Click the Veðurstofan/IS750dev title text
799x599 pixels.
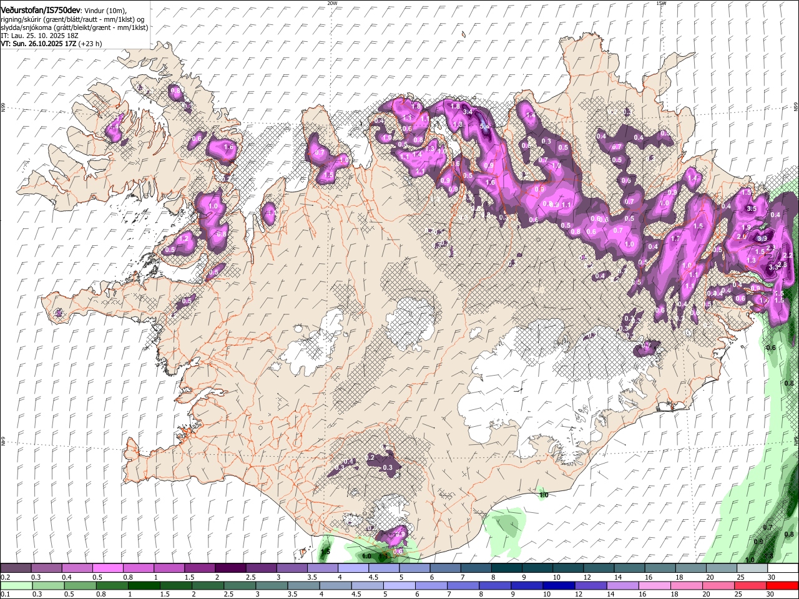coord(41,10)
